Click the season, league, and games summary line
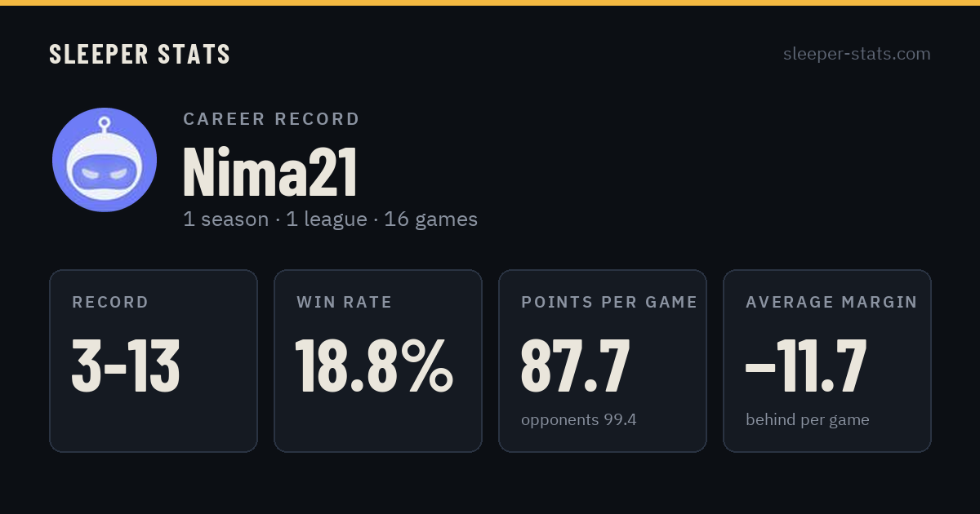 [x=330, y=219]
